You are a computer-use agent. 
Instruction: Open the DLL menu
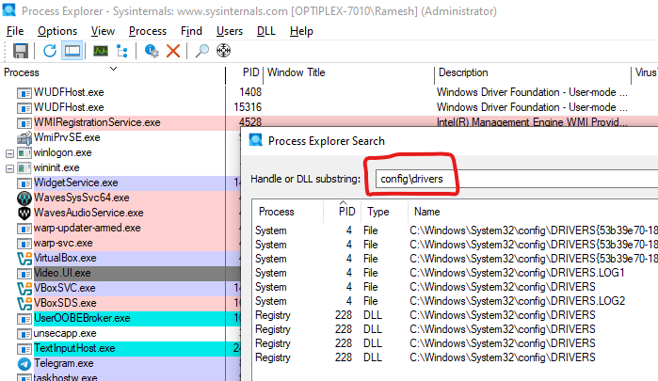[266, 31]
